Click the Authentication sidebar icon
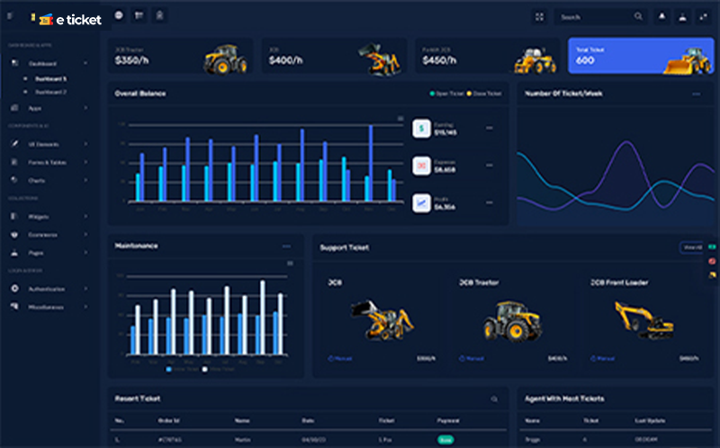 [x=14, y=288]
